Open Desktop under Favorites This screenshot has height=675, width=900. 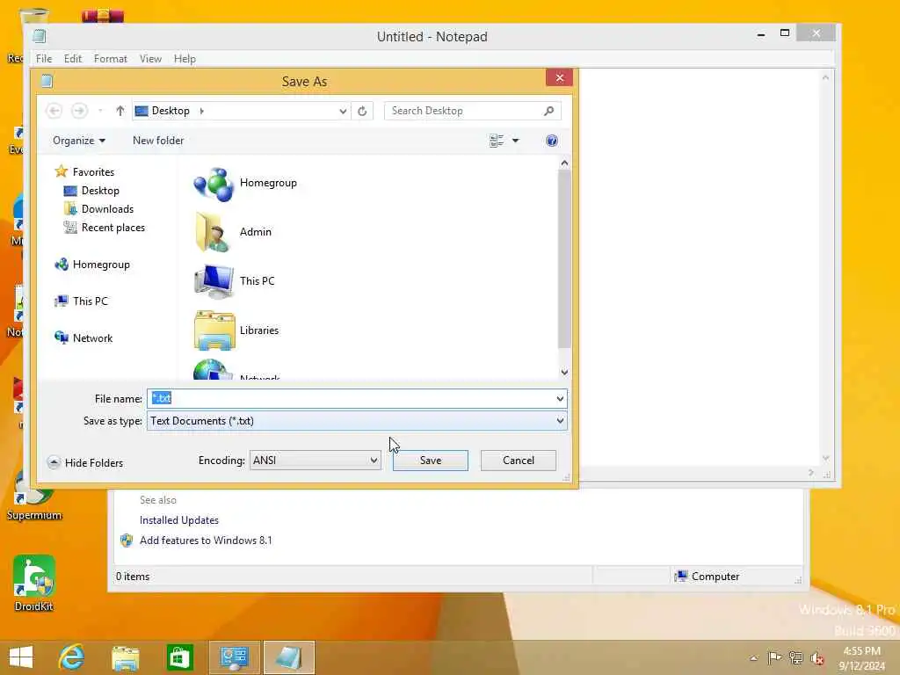100,191
